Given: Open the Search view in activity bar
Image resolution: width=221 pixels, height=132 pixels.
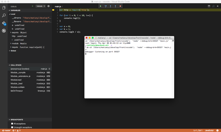Looking at the screenshot, I should [x=4, y=15].
